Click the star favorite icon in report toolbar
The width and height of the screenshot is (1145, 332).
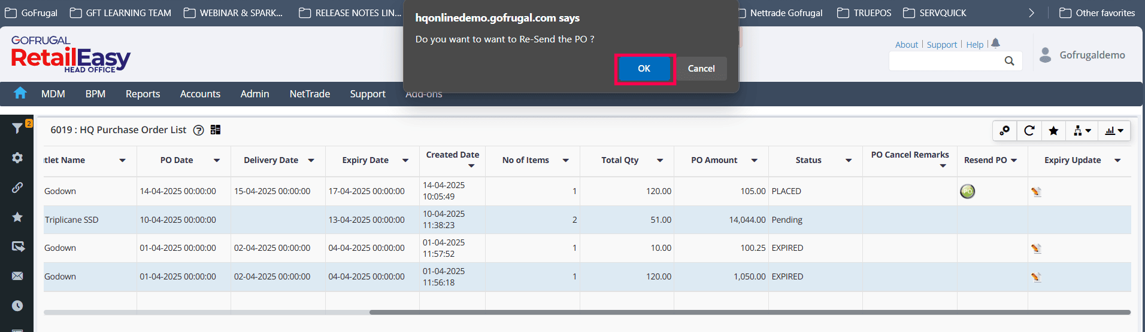[x=1053, y=131]
